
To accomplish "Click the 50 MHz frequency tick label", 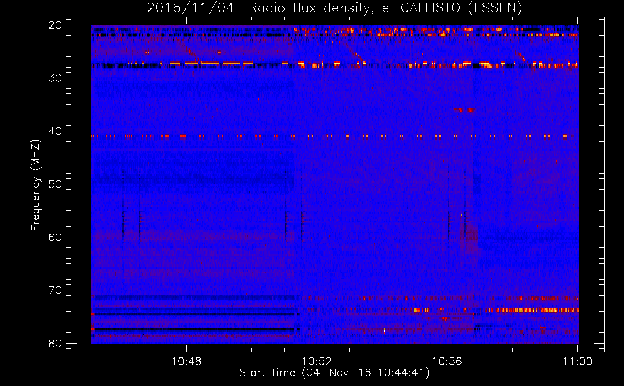I will 55,184.
